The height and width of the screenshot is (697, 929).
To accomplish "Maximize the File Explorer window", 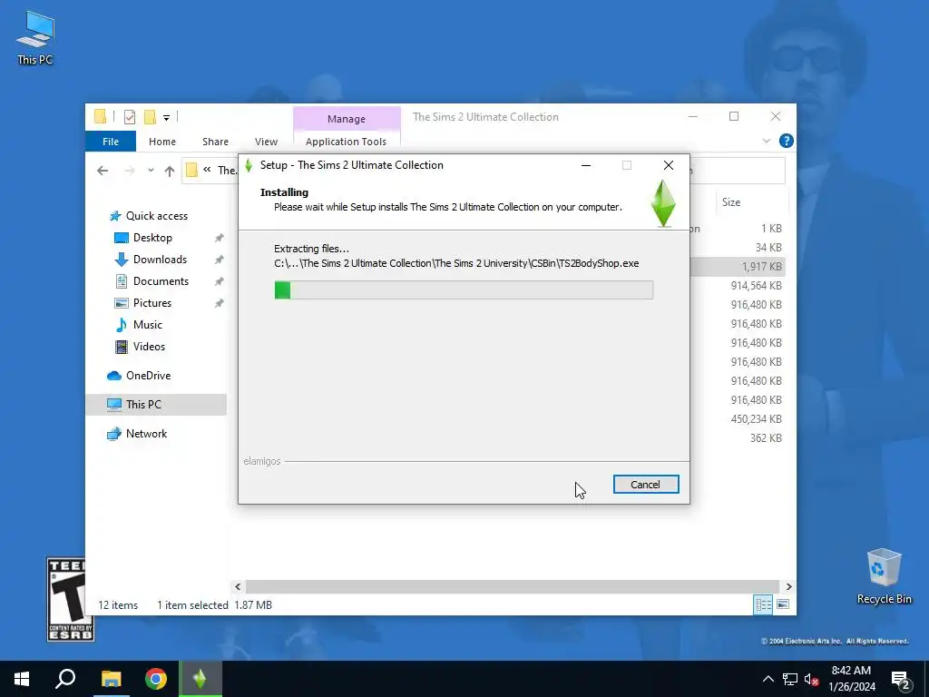I will pos(734,117).
